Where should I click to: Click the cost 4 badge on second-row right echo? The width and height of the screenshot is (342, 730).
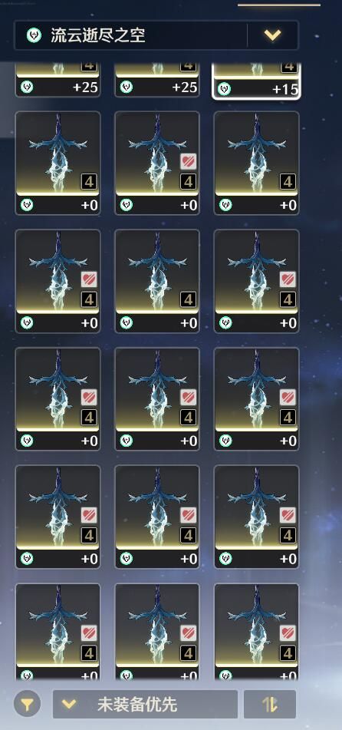tap(288, 181)
